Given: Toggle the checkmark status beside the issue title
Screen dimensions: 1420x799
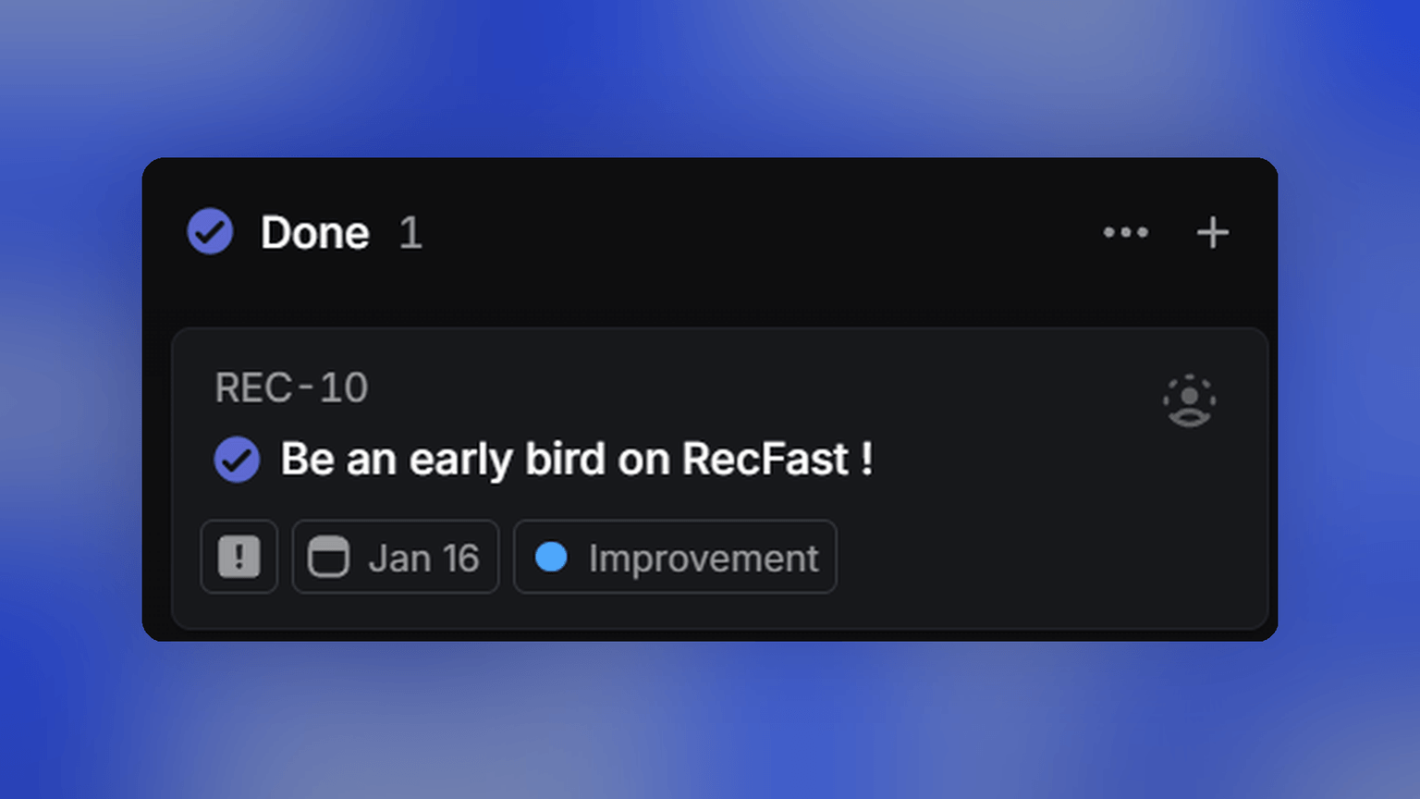Looking at the screenshot, I should (237, 460).
